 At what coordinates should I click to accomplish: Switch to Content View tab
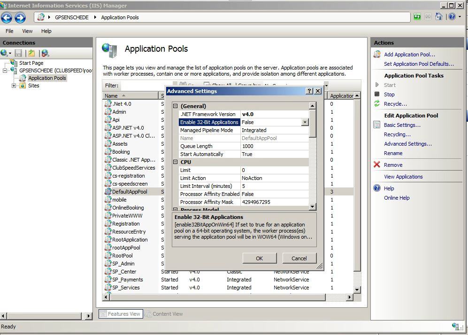[164, 314]
